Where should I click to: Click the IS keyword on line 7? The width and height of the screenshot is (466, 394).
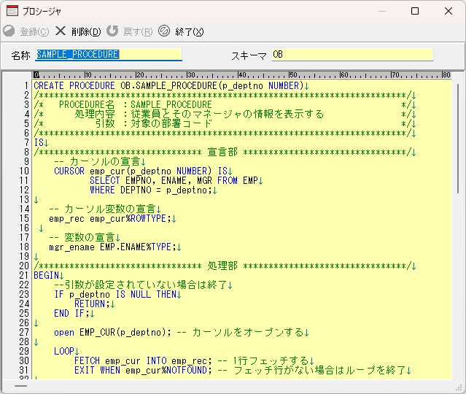tap(39, 143)
